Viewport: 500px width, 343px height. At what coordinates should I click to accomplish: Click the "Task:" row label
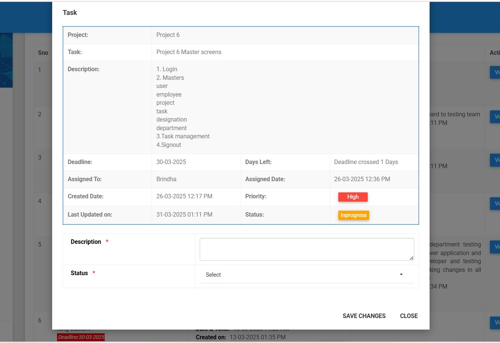click(75, 52)
